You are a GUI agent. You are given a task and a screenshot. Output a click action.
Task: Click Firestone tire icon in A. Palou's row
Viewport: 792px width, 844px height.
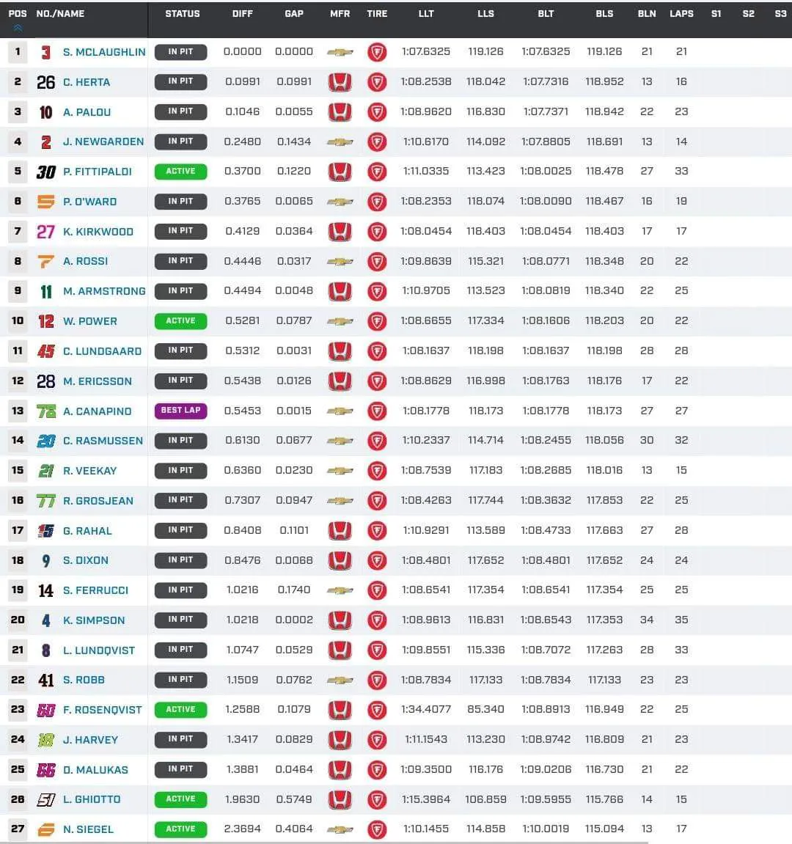click(377, 112)
